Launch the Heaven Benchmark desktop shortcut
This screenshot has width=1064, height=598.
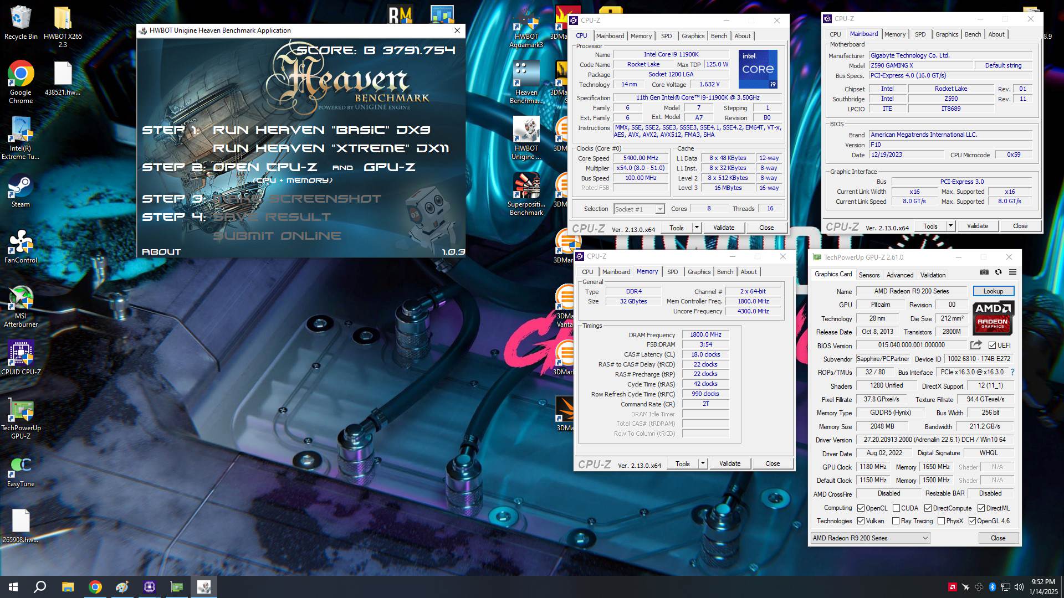[526, 82]
